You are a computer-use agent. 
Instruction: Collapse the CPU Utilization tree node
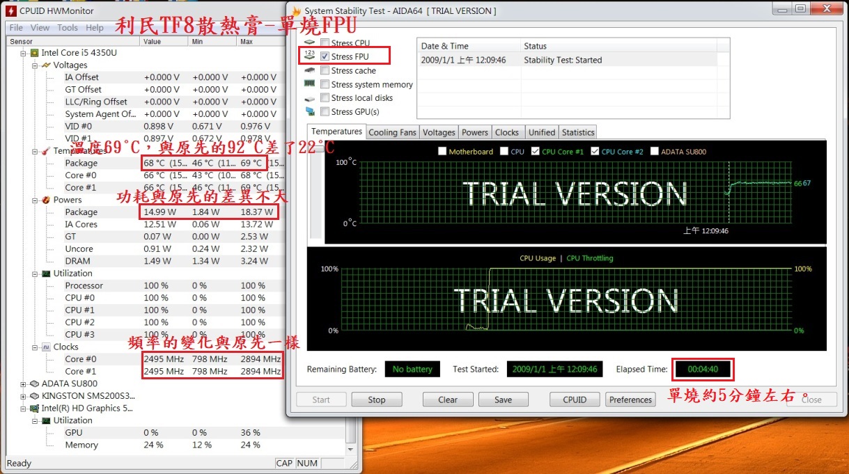click(x=36, y=274)
